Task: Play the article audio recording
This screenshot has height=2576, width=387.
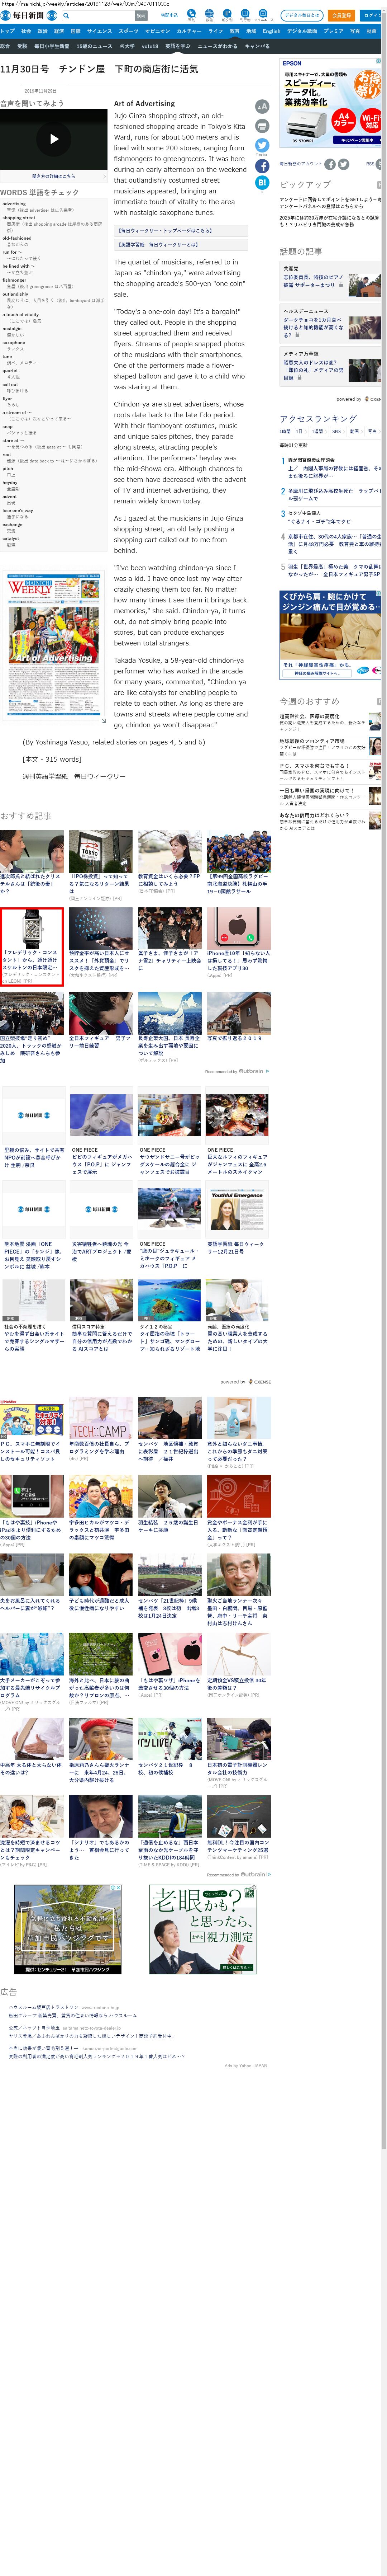Action: point(54,139)
